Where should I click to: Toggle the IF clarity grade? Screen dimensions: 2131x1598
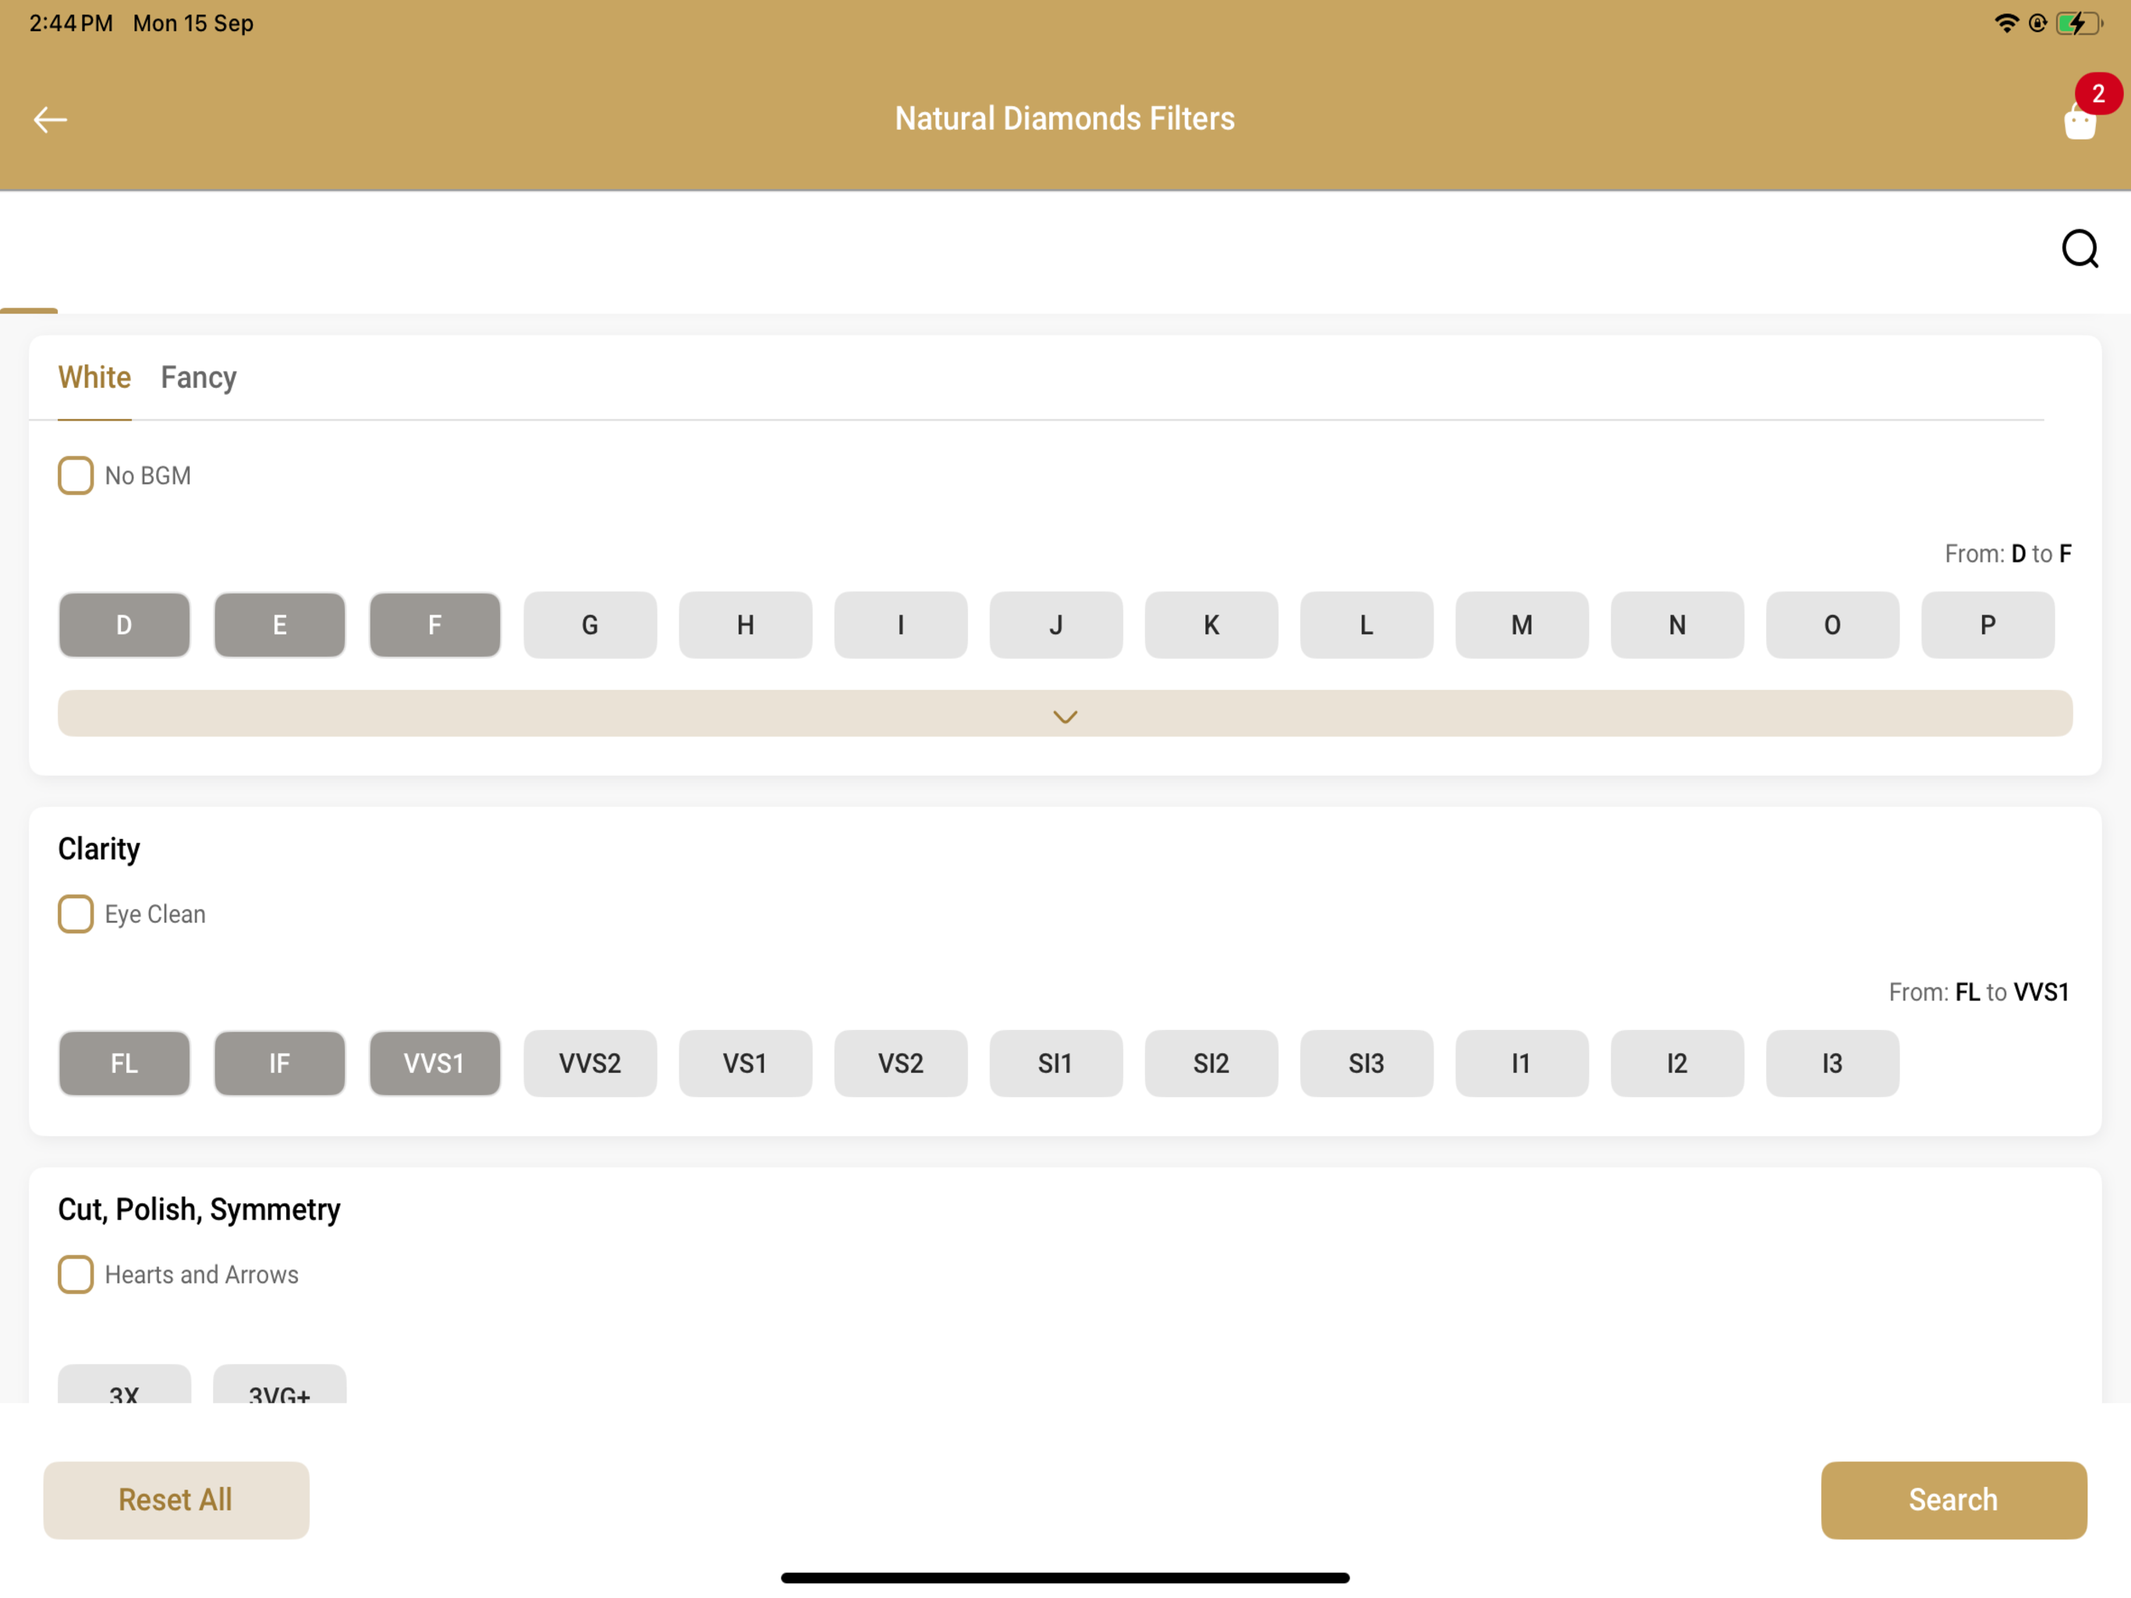(x=279, y=1063)
